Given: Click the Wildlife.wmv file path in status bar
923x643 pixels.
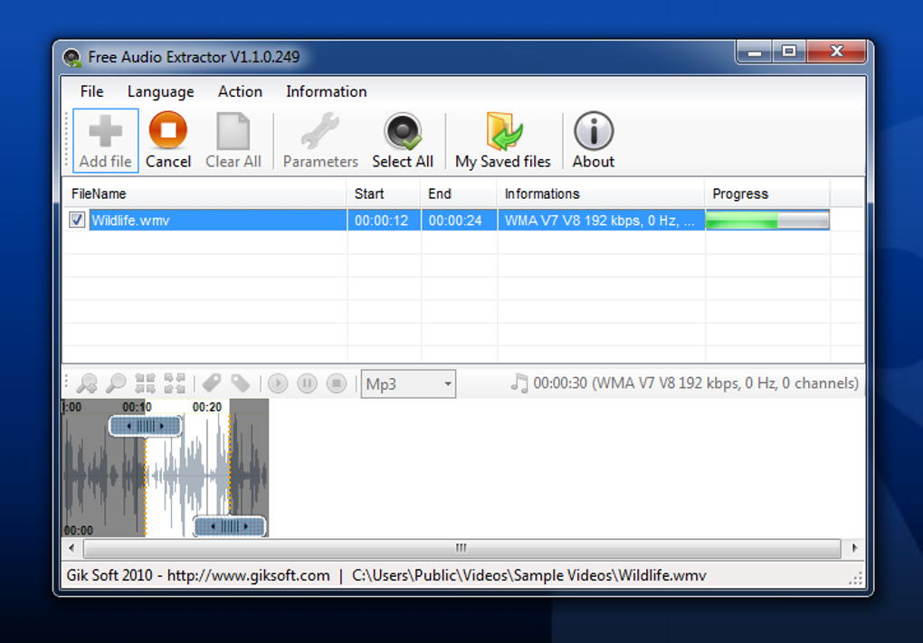Looking at the screenshot, I should click(x=529, y=575).
